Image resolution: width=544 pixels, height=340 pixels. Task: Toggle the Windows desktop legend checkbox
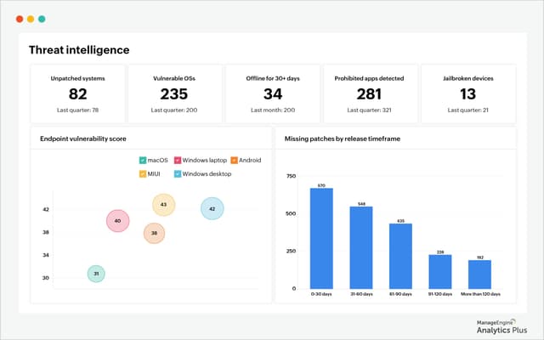point(178,173)
